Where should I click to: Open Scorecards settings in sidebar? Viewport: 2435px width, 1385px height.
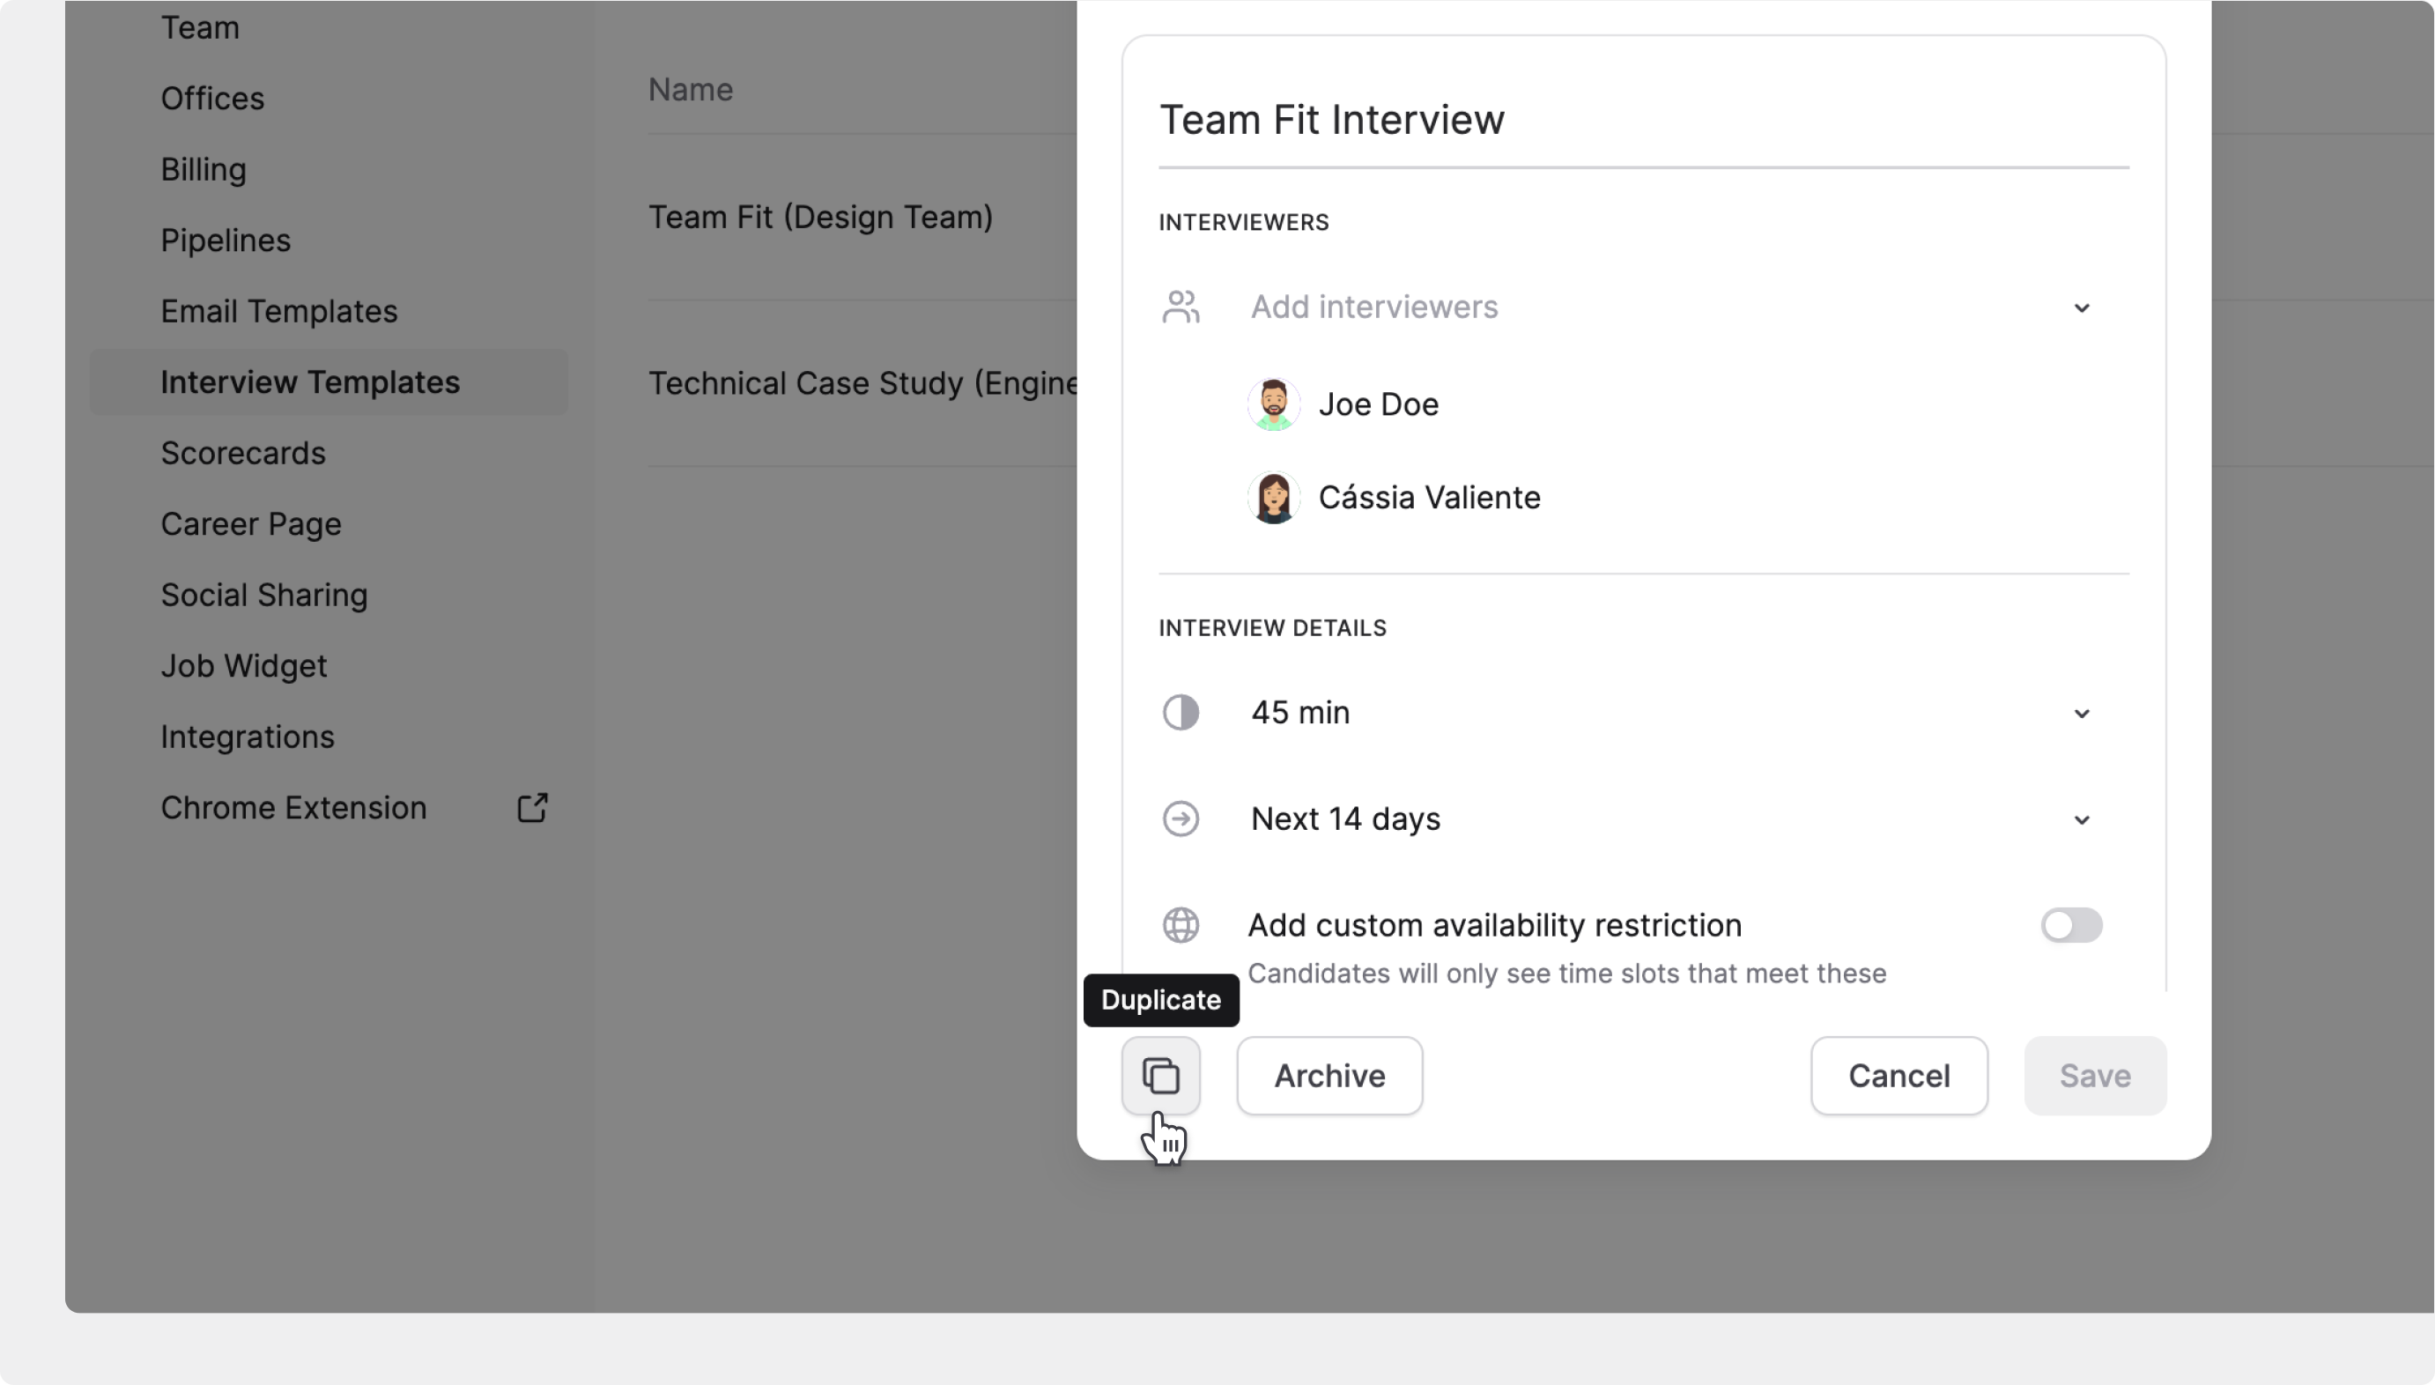pyautogui.click(x=242, y=453)
